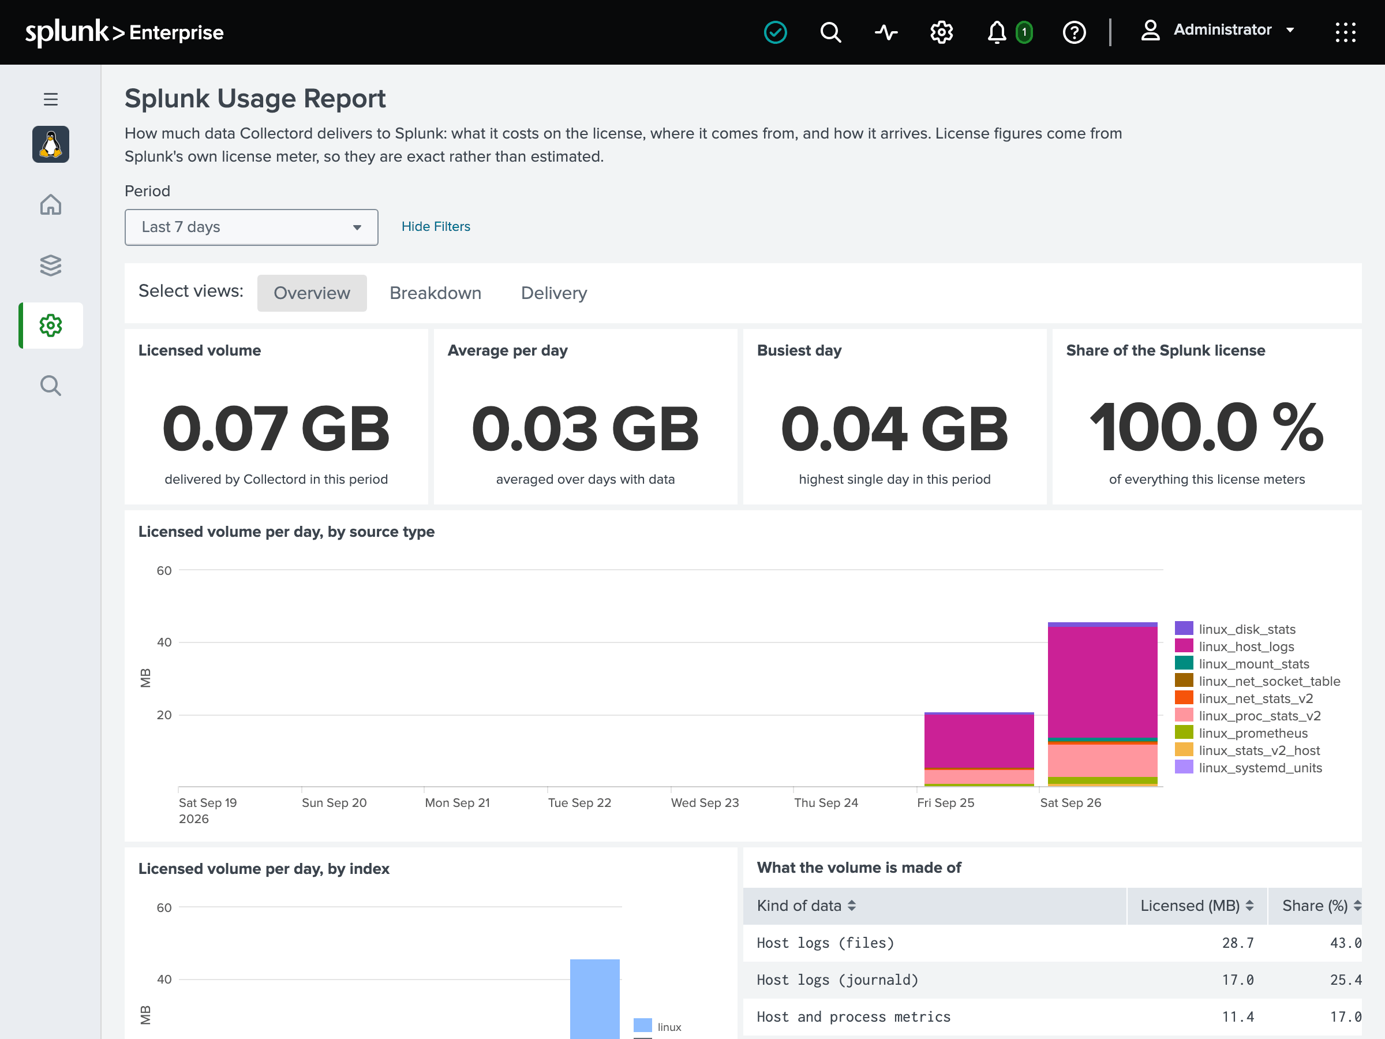
Task: Click the Sat Sep 26 stacked bar
Action: tap(1102, 704)
